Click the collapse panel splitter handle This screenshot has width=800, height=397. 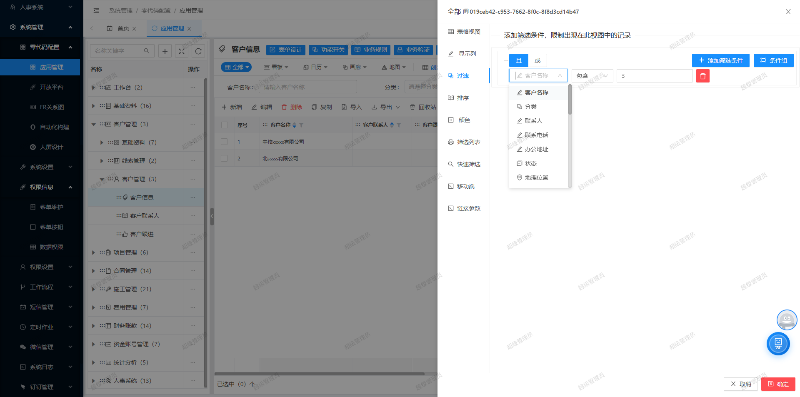point(212,216)
